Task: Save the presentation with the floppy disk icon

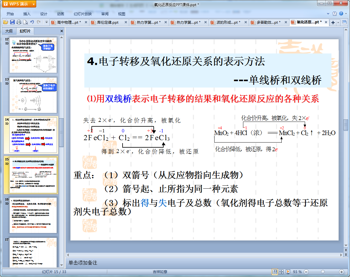Action: (12, 22)
